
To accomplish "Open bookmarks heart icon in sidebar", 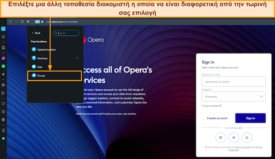I will click(x=3, y=104).
